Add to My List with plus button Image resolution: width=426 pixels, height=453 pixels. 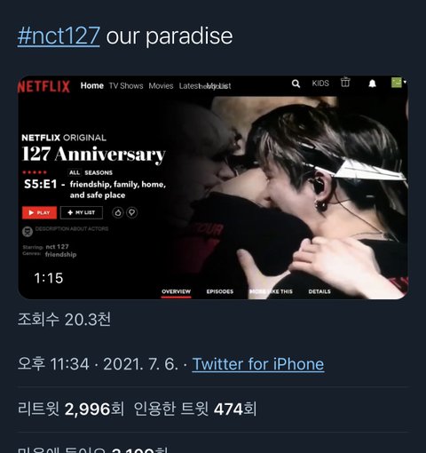[82, 212]
